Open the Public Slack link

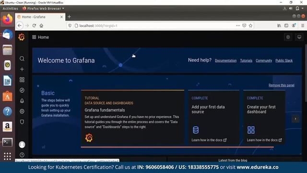click(284, 61)
